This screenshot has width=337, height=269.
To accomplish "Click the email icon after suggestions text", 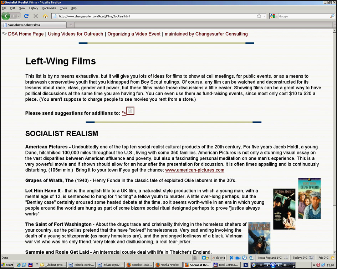I will 130,111.
